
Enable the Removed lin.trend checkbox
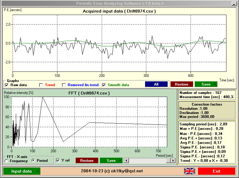[x=64, y=85]
